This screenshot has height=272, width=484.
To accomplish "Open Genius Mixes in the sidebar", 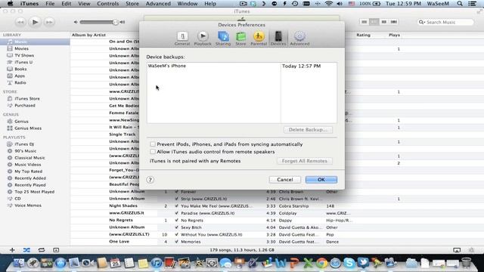I will pyautogui.click(x=28, y=128).
